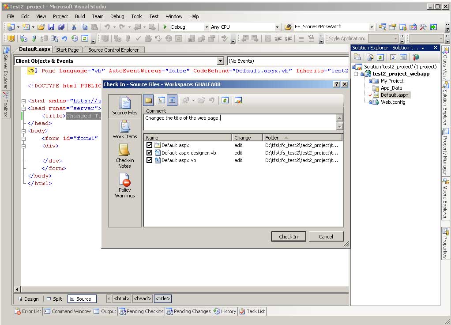The image size is (451, 325).
Task: Open the Server Explorer side tab
Action: 5,68
